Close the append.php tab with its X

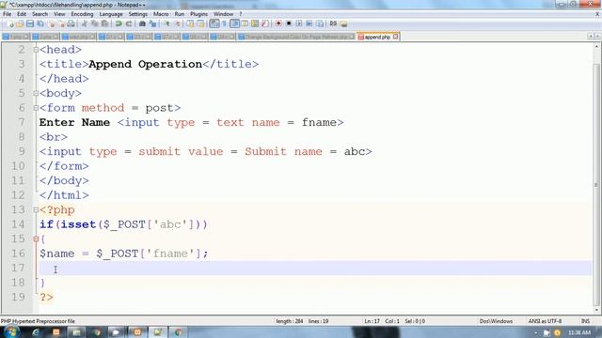(395, 37)
